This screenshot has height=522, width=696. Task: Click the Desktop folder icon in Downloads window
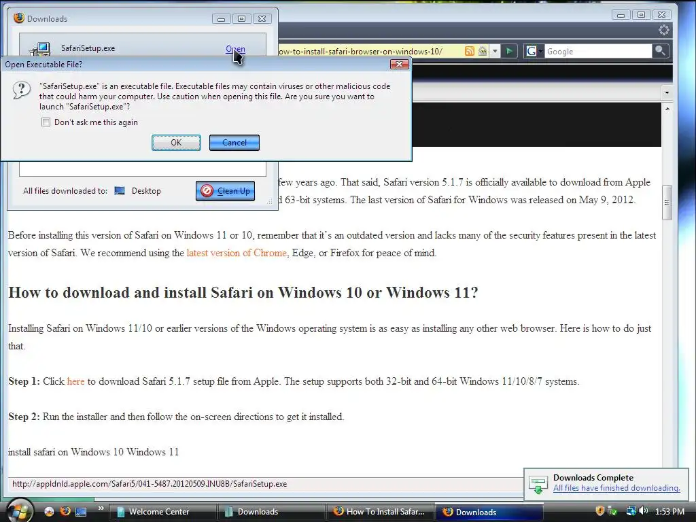[120, 191]
